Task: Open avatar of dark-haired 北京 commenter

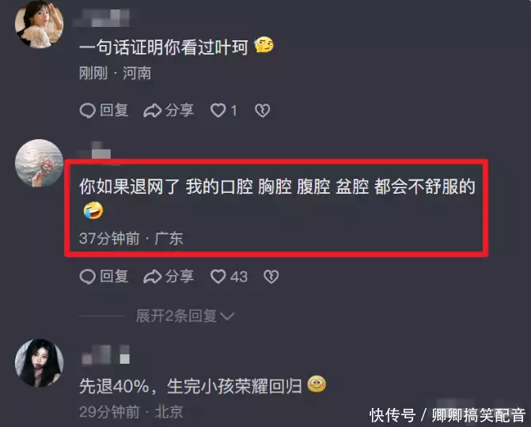Action: point(40,363)
